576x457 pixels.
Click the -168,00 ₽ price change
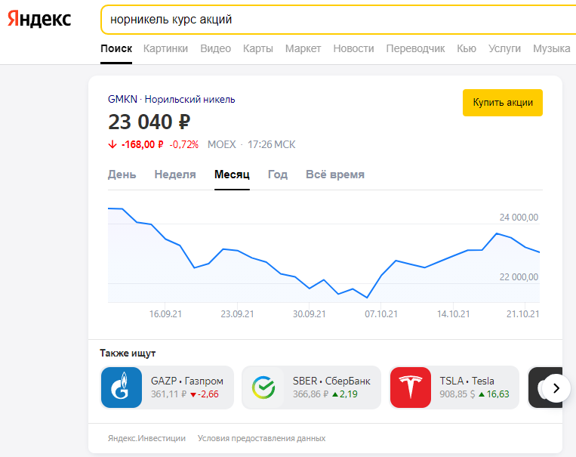click(x=142, y=144)
